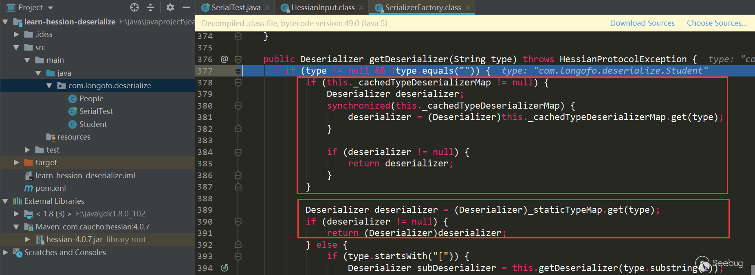Switch to the SerialTest.java tab

tap(236, 8)
